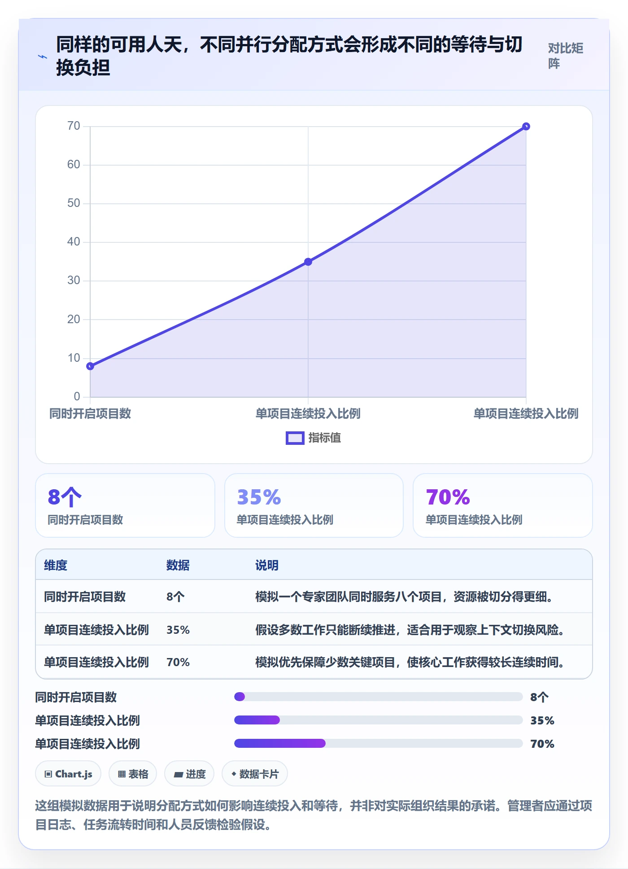Click the y-axis label 70
Image resolution: width=628 pixels, height=869 pixels.
[x=74, y=126]
